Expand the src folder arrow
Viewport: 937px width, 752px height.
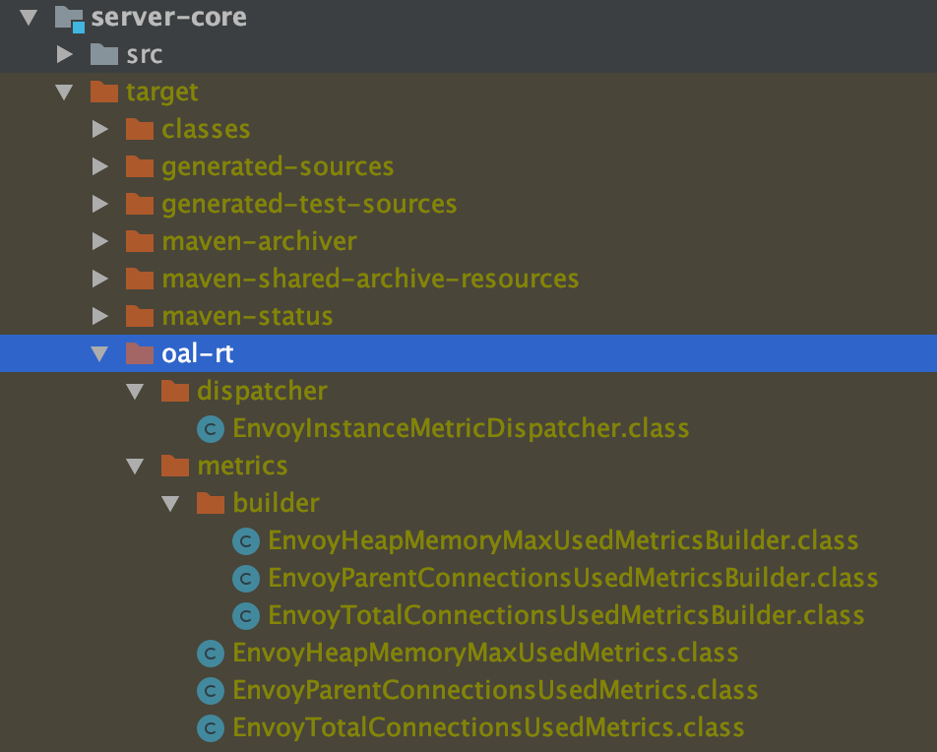click(x=65, y=54)
